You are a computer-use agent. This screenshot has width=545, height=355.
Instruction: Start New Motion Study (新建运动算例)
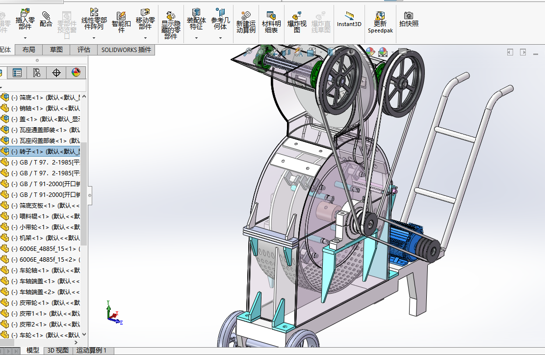click(246, 22)
